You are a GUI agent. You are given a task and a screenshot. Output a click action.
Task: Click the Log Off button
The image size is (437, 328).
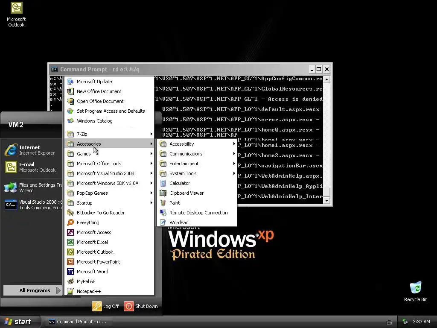105,306
